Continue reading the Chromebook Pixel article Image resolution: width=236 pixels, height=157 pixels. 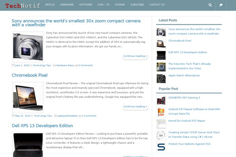click(135, 106)
